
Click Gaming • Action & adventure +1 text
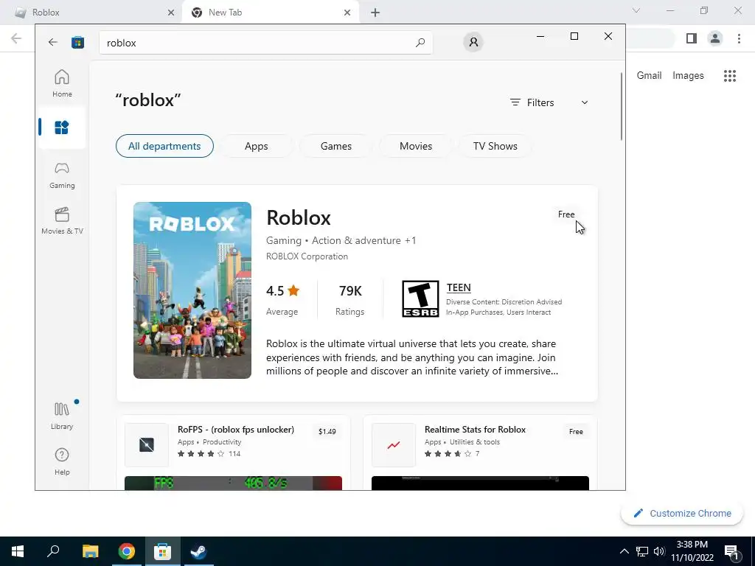tap(341, 240)
